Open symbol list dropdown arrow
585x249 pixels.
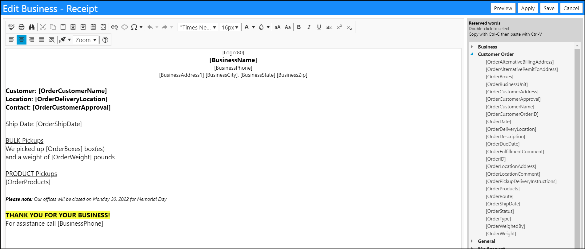[141, 27]
